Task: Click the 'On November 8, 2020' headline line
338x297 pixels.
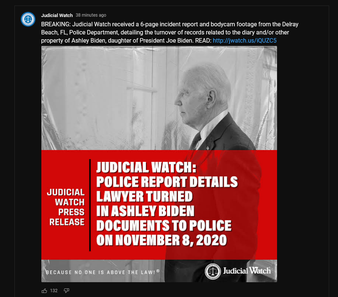Action: [x=161, y=240]
